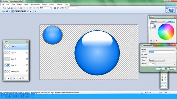Screen dimensions: 177x99
Task: Click the New image toolbar icon
Action: click(x=2, y=8)
